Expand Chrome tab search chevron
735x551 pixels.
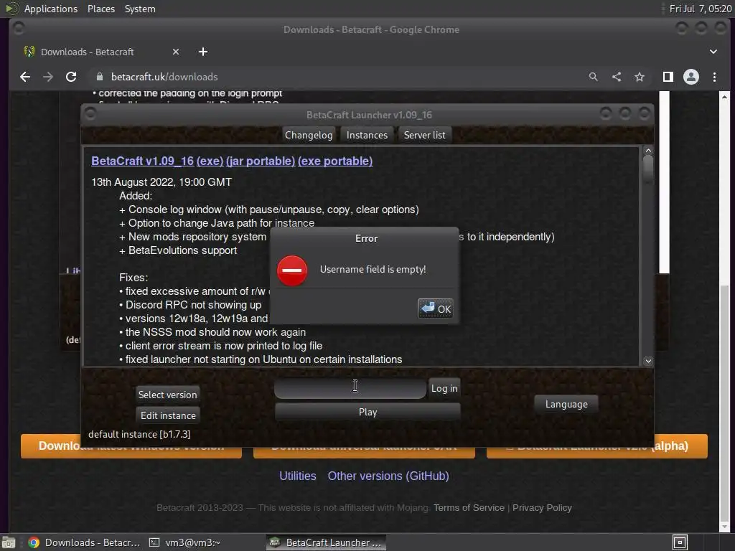(x=713, y=52)
